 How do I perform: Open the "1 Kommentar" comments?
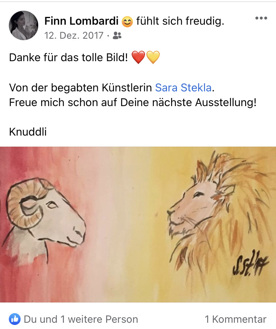coord(236,319)
